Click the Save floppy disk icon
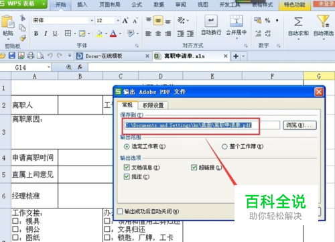The image size is (335, 242). click(12, 56)
